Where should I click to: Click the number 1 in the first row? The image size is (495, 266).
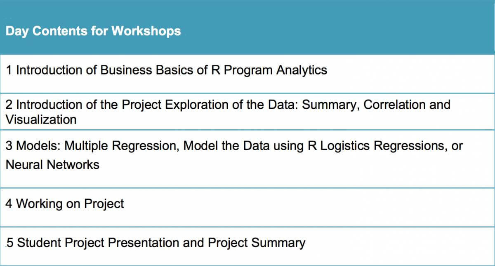pos(9,70)
